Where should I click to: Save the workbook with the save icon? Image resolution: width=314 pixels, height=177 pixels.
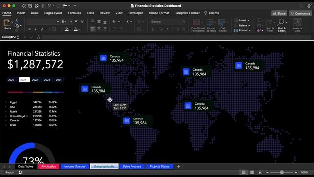pyautogui.click(x=30, y=6)
